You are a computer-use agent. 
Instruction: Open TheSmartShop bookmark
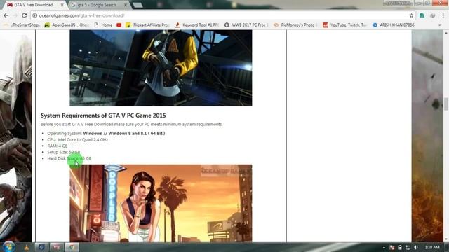point(22,25)
